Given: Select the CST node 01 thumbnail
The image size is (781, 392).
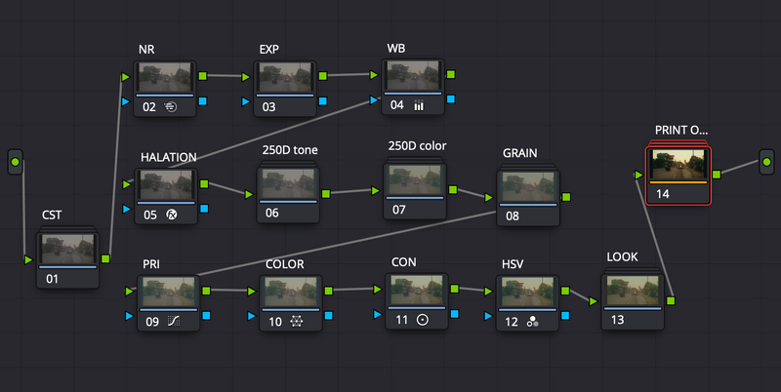Looking at the screenshot, I should pos(67,250).
